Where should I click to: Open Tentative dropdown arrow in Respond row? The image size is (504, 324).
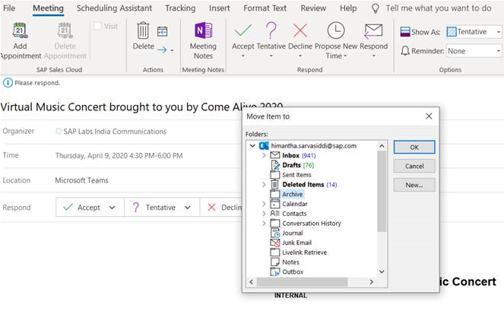[188, 208]
